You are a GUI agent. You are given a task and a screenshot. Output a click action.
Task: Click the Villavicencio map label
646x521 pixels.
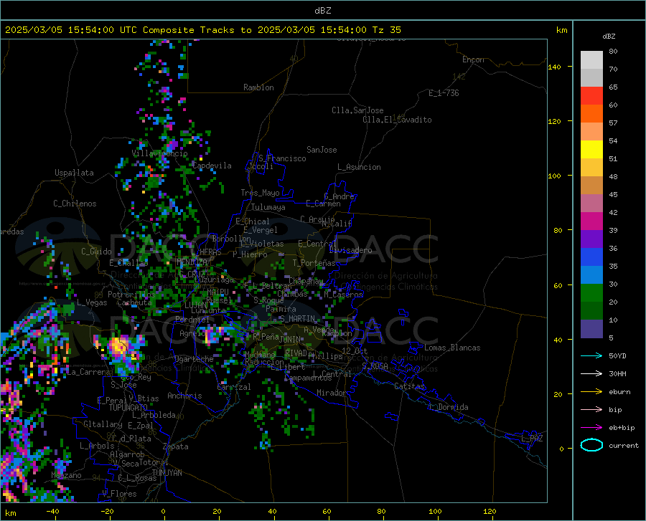coord(160,153)
